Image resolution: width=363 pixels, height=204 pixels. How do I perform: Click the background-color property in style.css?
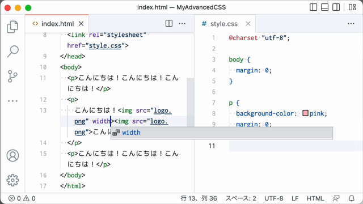[x=265, y=113]
